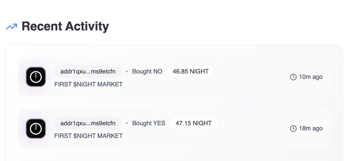Open FIRST $NIGHT MARKET from the first activity
The height and width of the screenshot is (161, 351).
pos(88,84)
